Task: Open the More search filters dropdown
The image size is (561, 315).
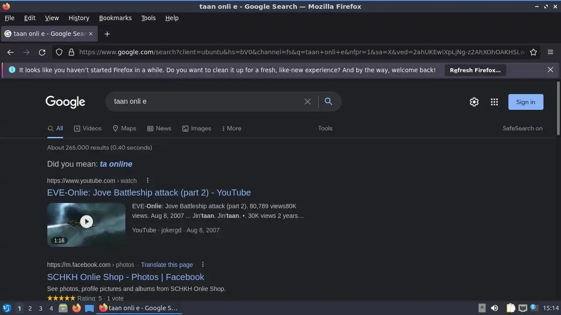Action: coord(231,128)
